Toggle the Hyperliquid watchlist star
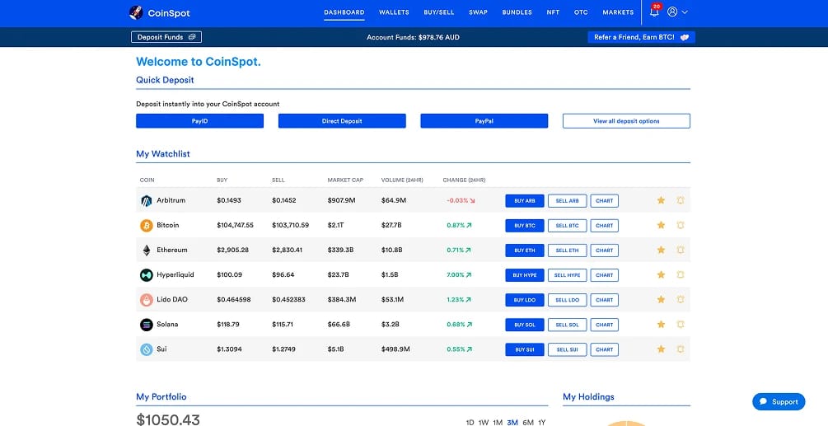Image resolution: width=828 pixels, height=426 pixels. (x=661, y=274)
